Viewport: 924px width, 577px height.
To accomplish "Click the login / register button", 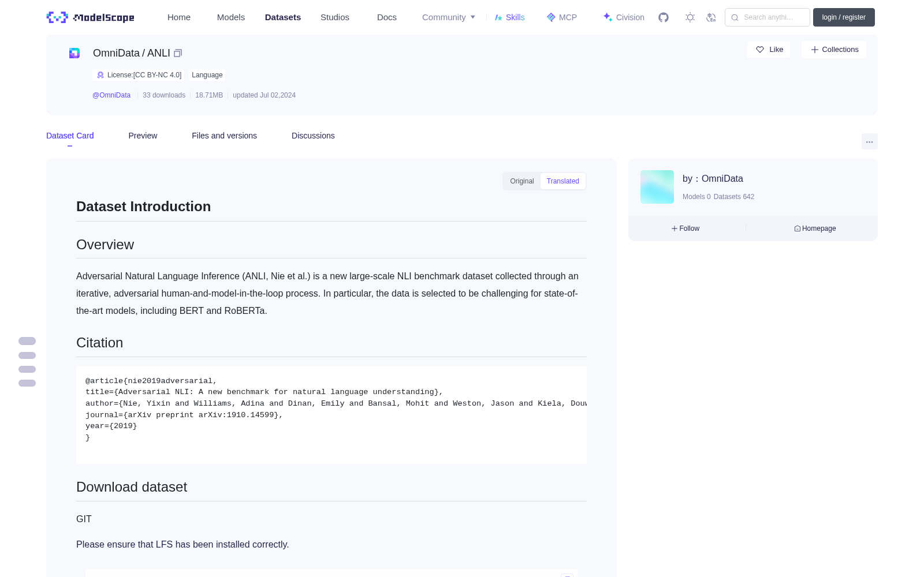I will click(x=844, y=17).
